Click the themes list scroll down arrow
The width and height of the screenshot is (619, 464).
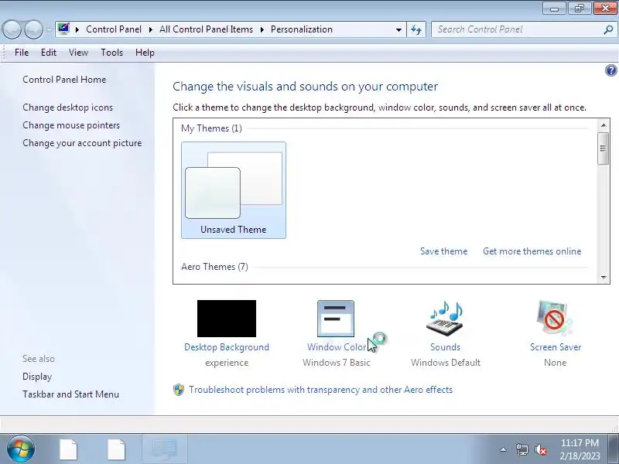(x=604, y=277)
